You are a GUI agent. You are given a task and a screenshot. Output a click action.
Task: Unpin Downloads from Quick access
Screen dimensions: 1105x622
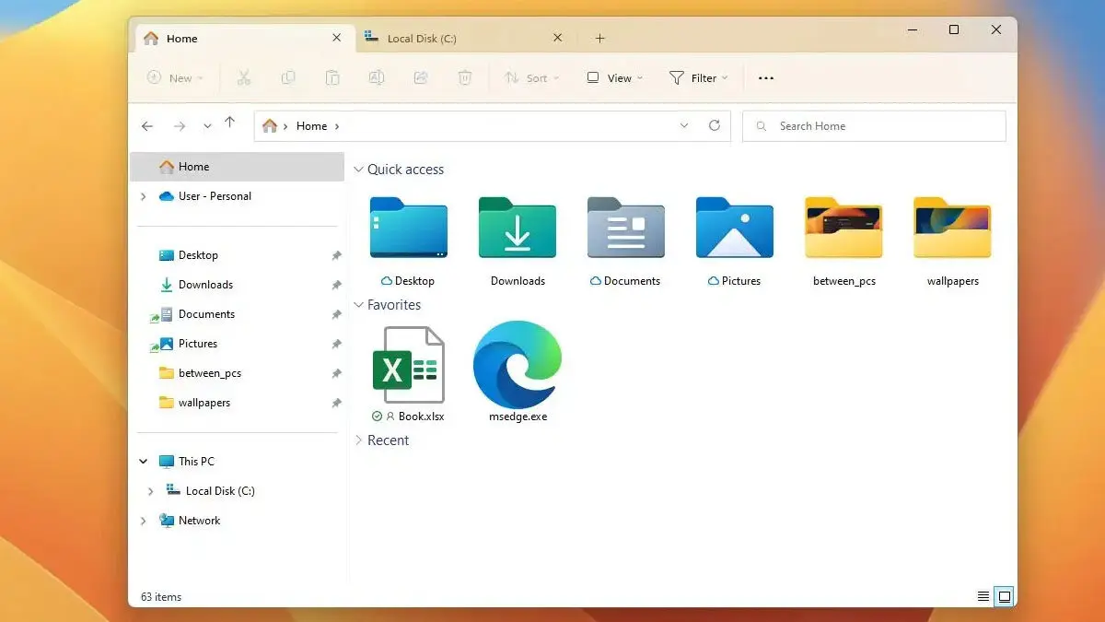point(337,285)
